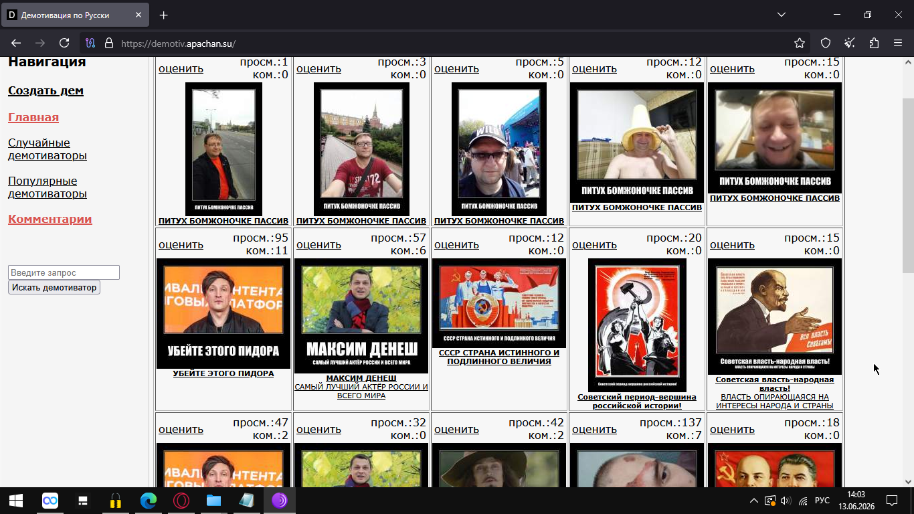914x514 pixels.
Task: Click оценить on the card with 57 views
Action: (x=318, y=244)
